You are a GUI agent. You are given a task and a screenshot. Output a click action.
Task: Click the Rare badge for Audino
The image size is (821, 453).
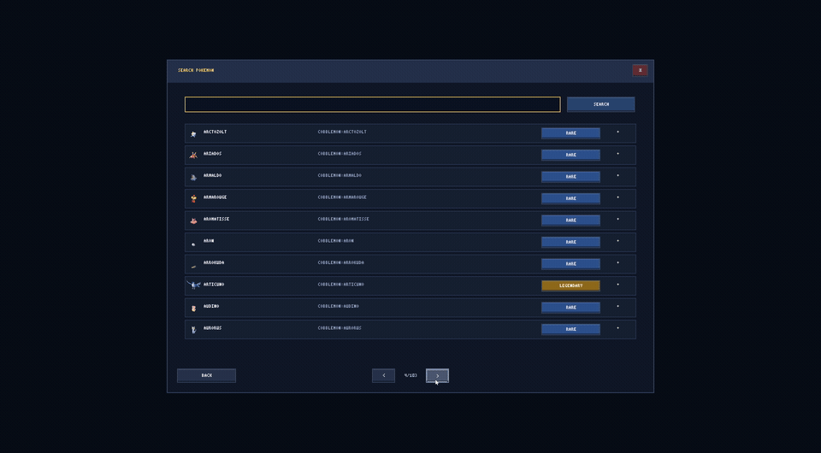(570, 307)
